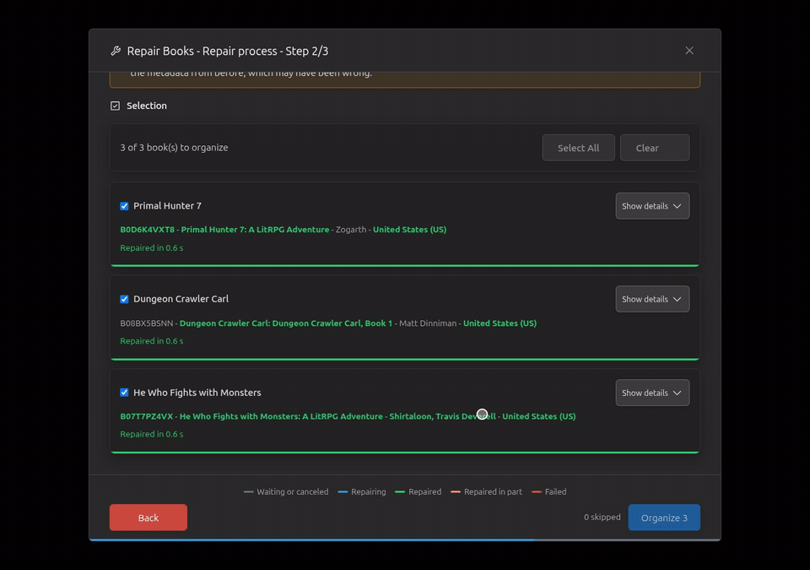Click the blue step progress bar at dialog bottom

[311, 540]
